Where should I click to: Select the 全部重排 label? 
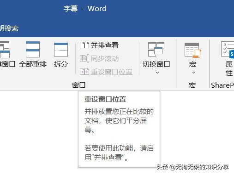(33, 64)
